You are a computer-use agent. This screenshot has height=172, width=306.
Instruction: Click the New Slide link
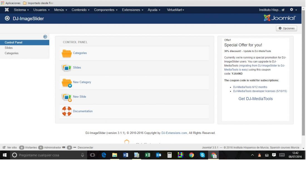(x=80, y=97)
